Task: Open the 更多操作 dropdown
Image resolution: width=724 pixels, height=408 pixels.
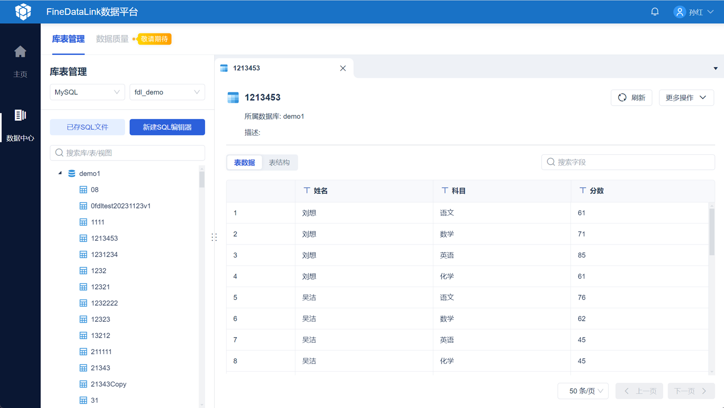Action: point(686,97)
